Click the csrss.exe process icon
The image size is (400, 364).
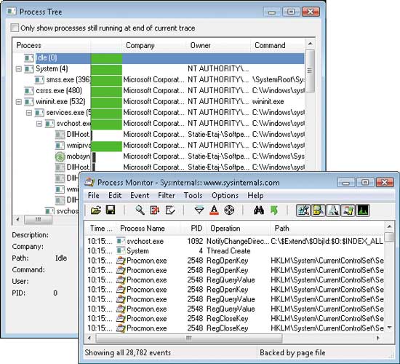(x=29, y=91)
